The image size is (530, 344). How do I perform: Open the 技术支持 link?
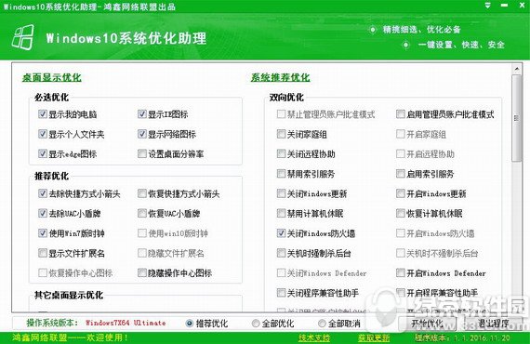tap(313, 337)
